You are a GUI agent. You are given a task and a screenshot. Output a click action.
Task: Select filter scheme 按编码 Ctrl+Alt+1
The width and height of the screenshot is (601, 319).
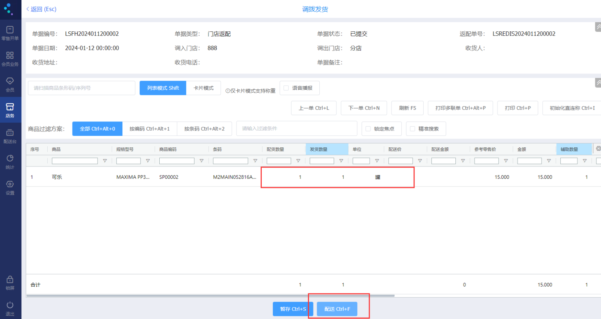(150, 129)
